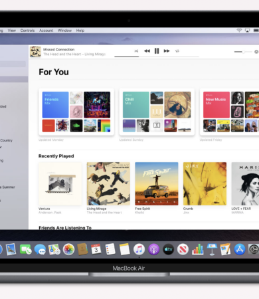Click the Updated Monday label
This screenshot has height=299, width=259.
(x=51, y=140)
